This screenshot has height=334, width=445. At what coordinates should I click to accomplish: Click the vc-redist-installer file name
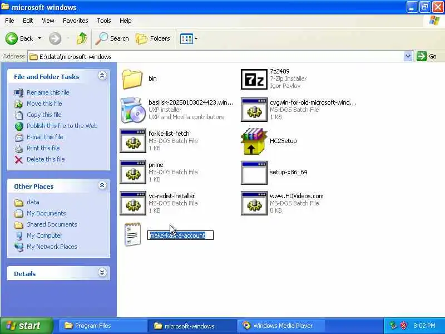[172, 196]
